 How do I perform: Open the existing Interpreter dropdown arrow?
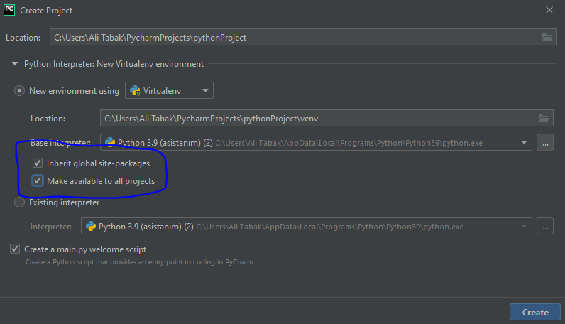(x=524, y=226)
